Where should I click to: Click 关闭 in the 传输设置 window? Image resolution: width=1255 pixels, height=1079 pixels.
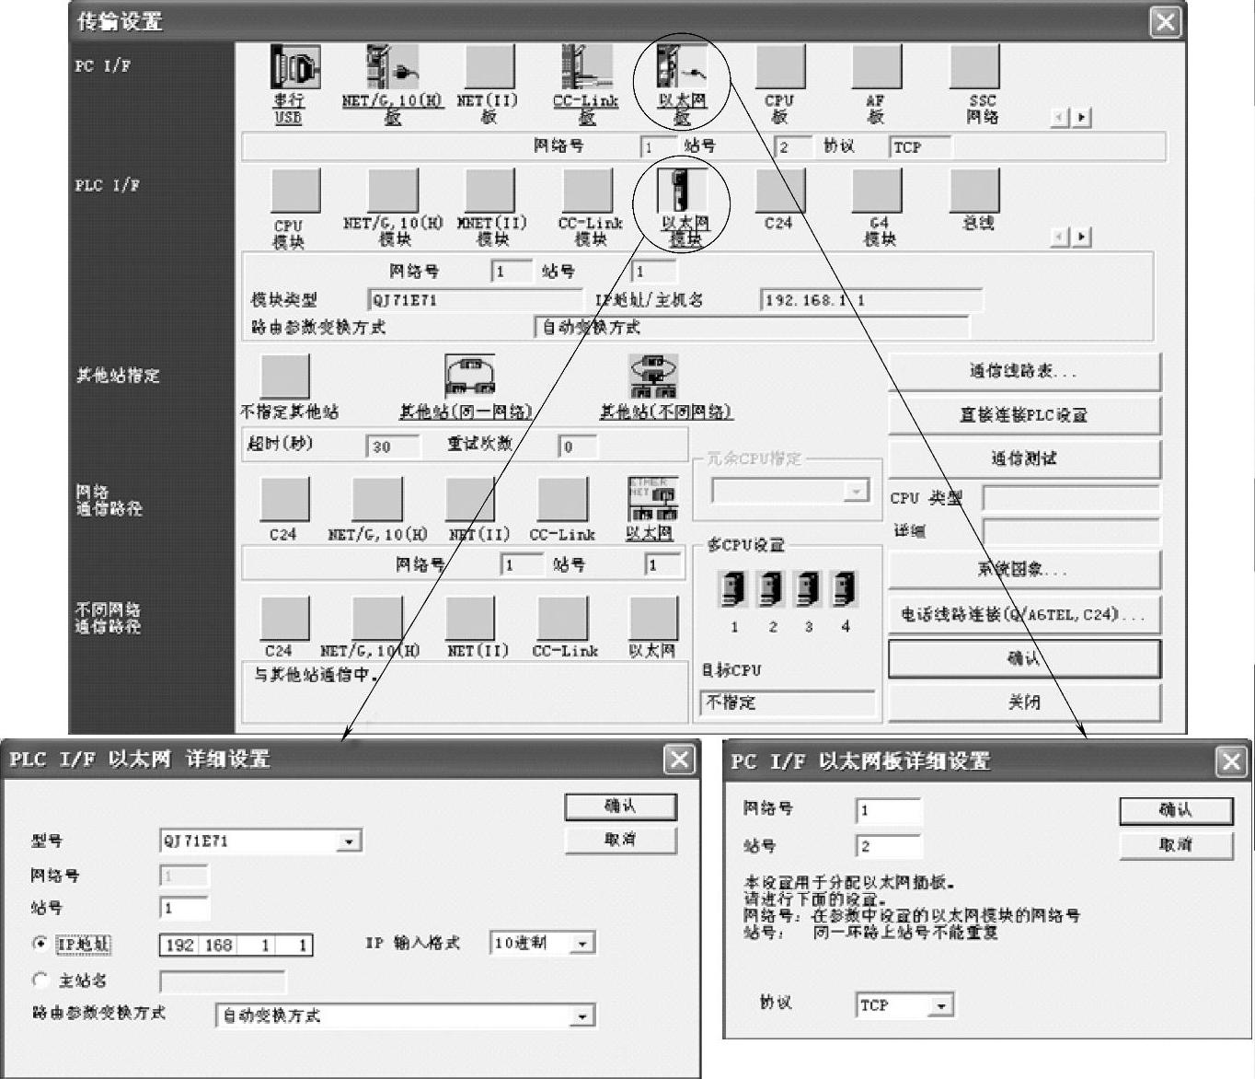coord(1023,702)
